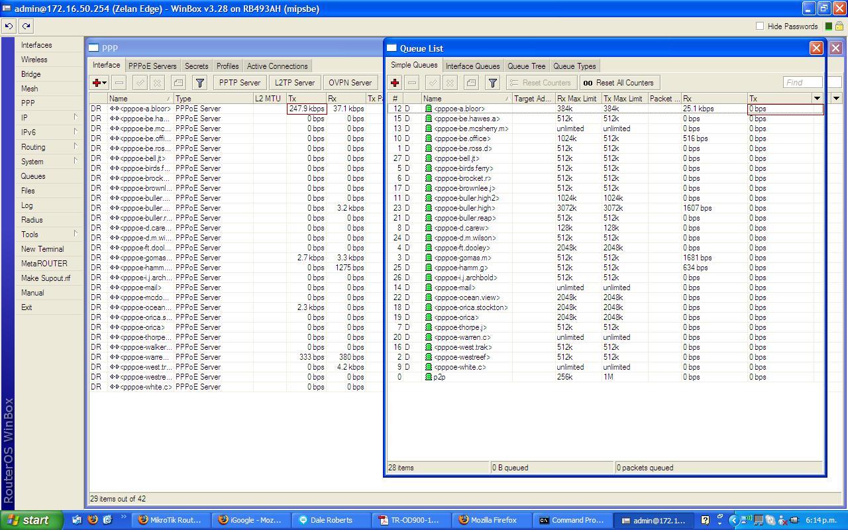The image size is (848, 530).
Task: Select the pppoe-buller.high2 queue row
Action: point(605,198)
